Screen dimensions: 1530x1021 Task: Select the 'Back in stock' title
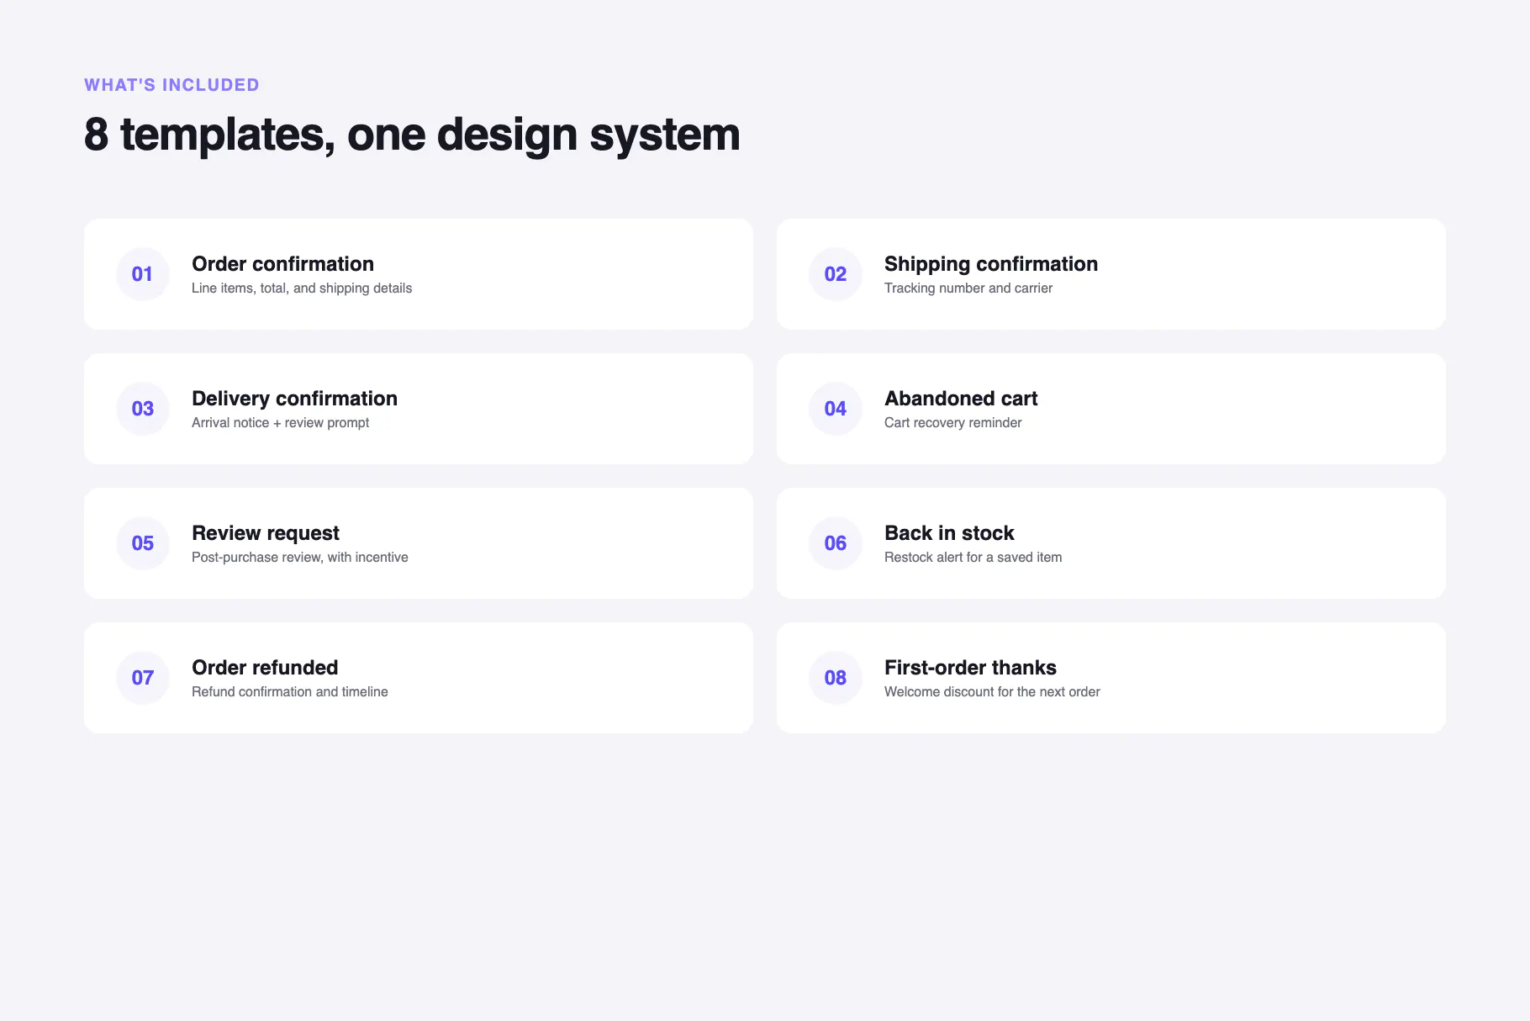(x=949, y=533)
